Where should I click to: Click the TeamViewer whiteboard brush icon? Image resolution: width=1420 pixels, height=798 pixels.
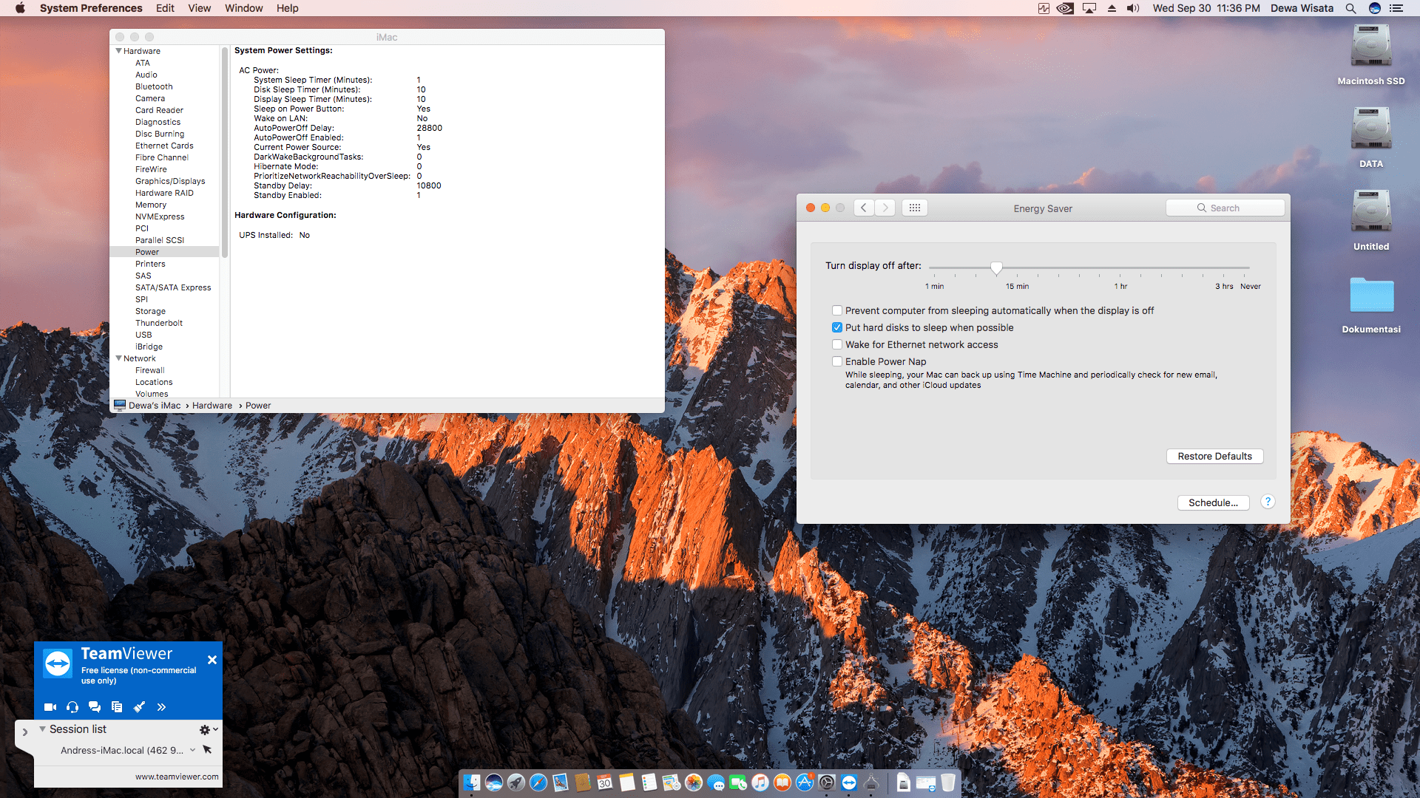139,707
